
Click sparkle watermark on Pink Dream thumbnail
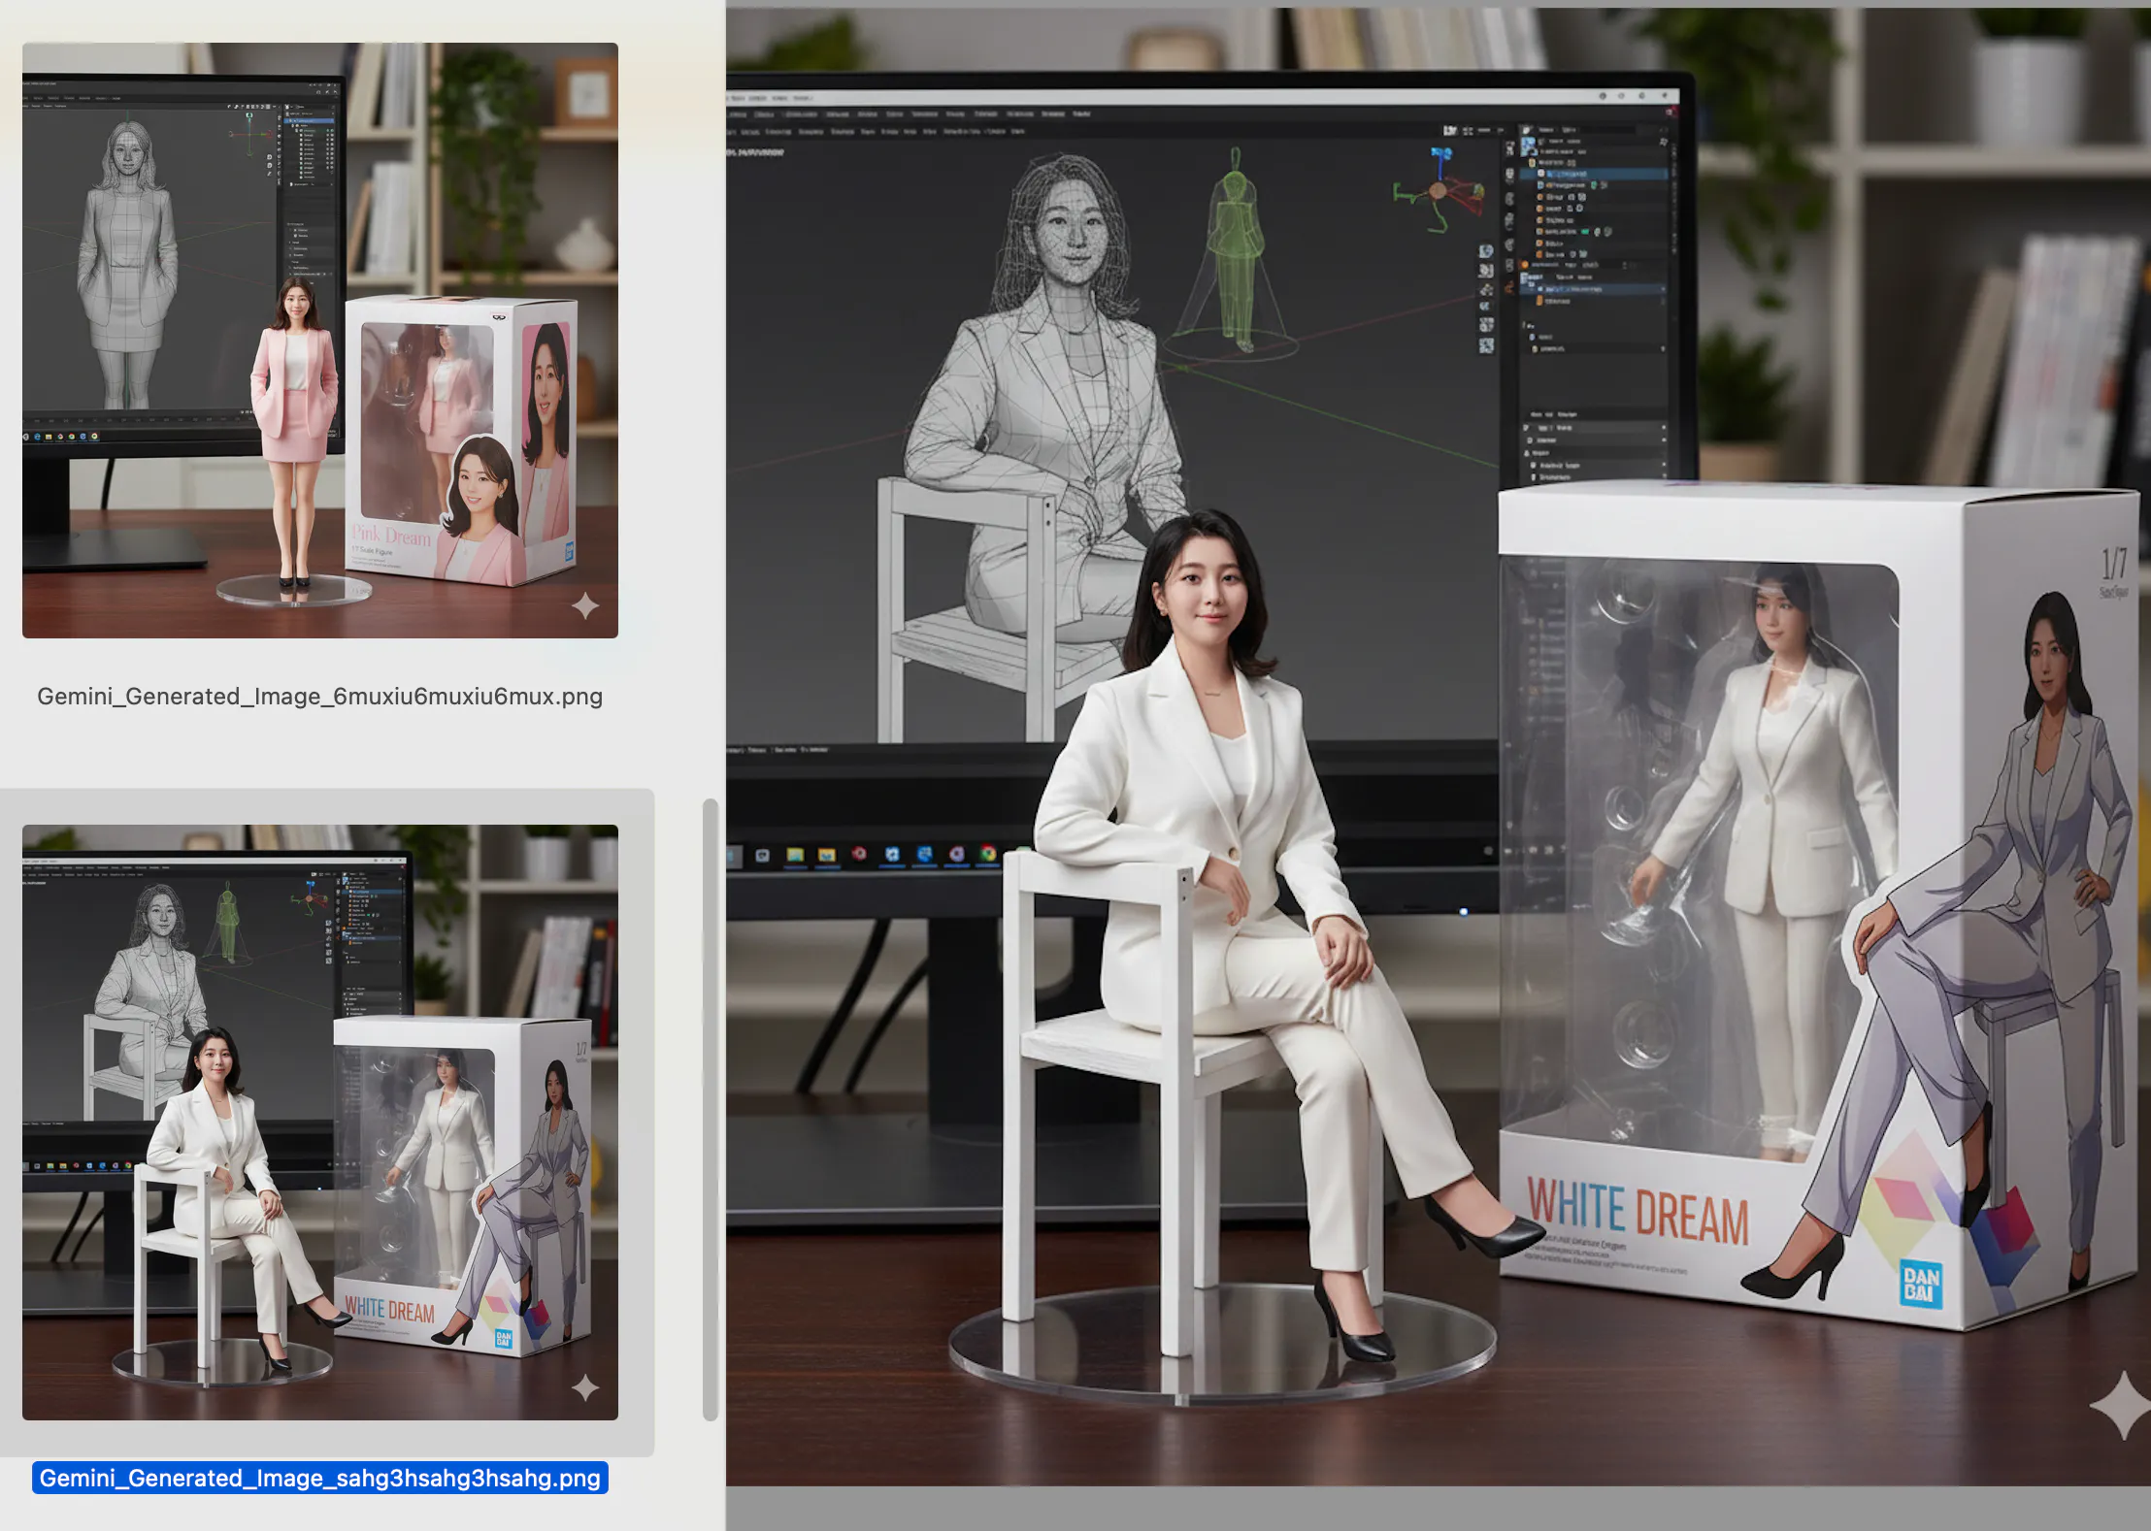(584, 606)
